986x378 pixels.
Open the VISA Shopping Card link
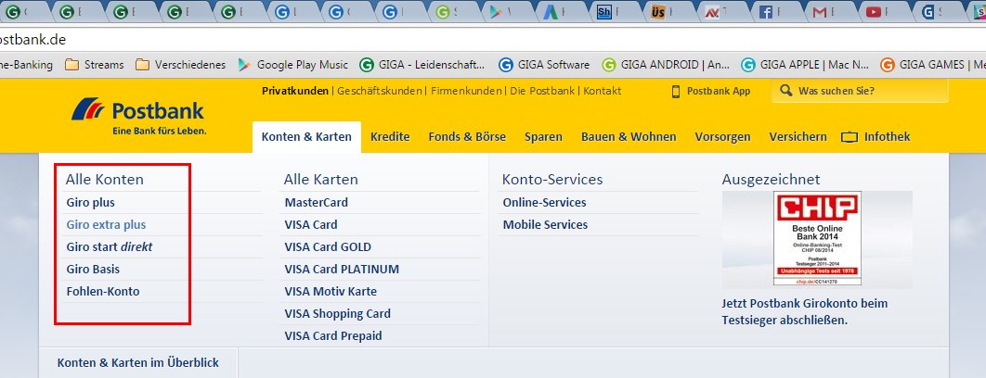(338, 314)
